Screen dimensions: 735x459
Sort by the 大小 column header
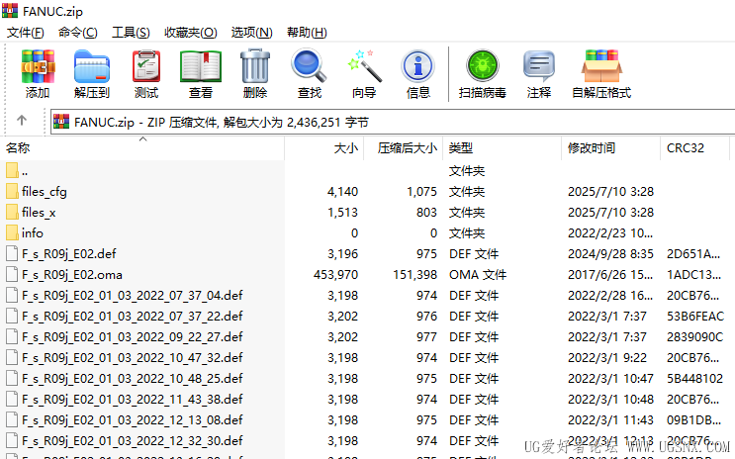click(x=323, y=148)
